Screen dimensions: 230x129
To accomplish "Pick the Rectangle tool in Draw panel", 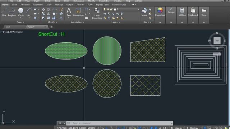I will coord(35,9).
